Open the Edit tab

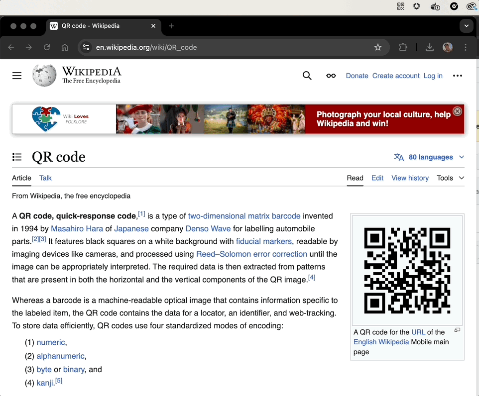(x=377, y=178)
